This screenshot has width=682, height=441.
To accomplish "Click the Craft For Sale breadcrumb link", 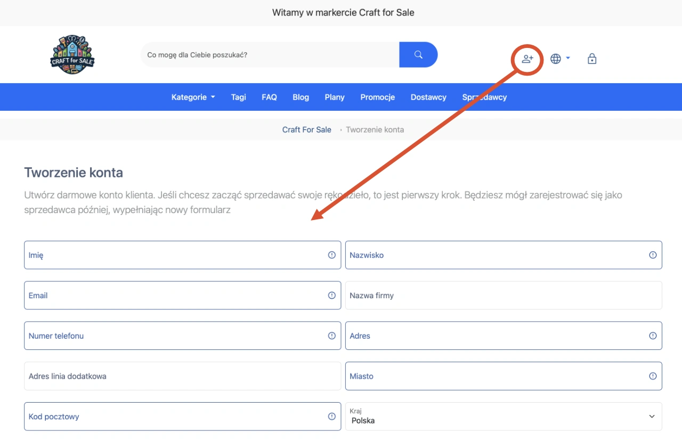I will coord(306,129).
